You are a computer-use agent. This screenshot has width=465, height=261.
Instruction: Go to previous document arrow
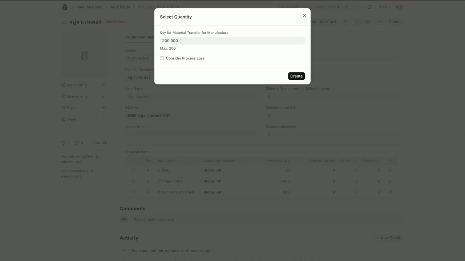coord(345,22)
